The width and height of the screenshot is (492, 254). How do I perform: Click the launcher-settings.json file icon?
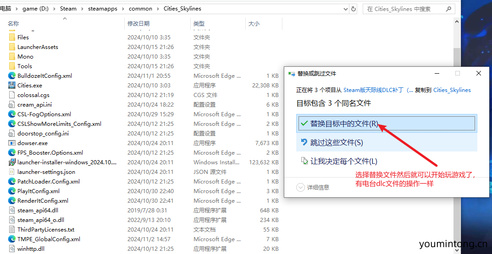tap(12, 172)
